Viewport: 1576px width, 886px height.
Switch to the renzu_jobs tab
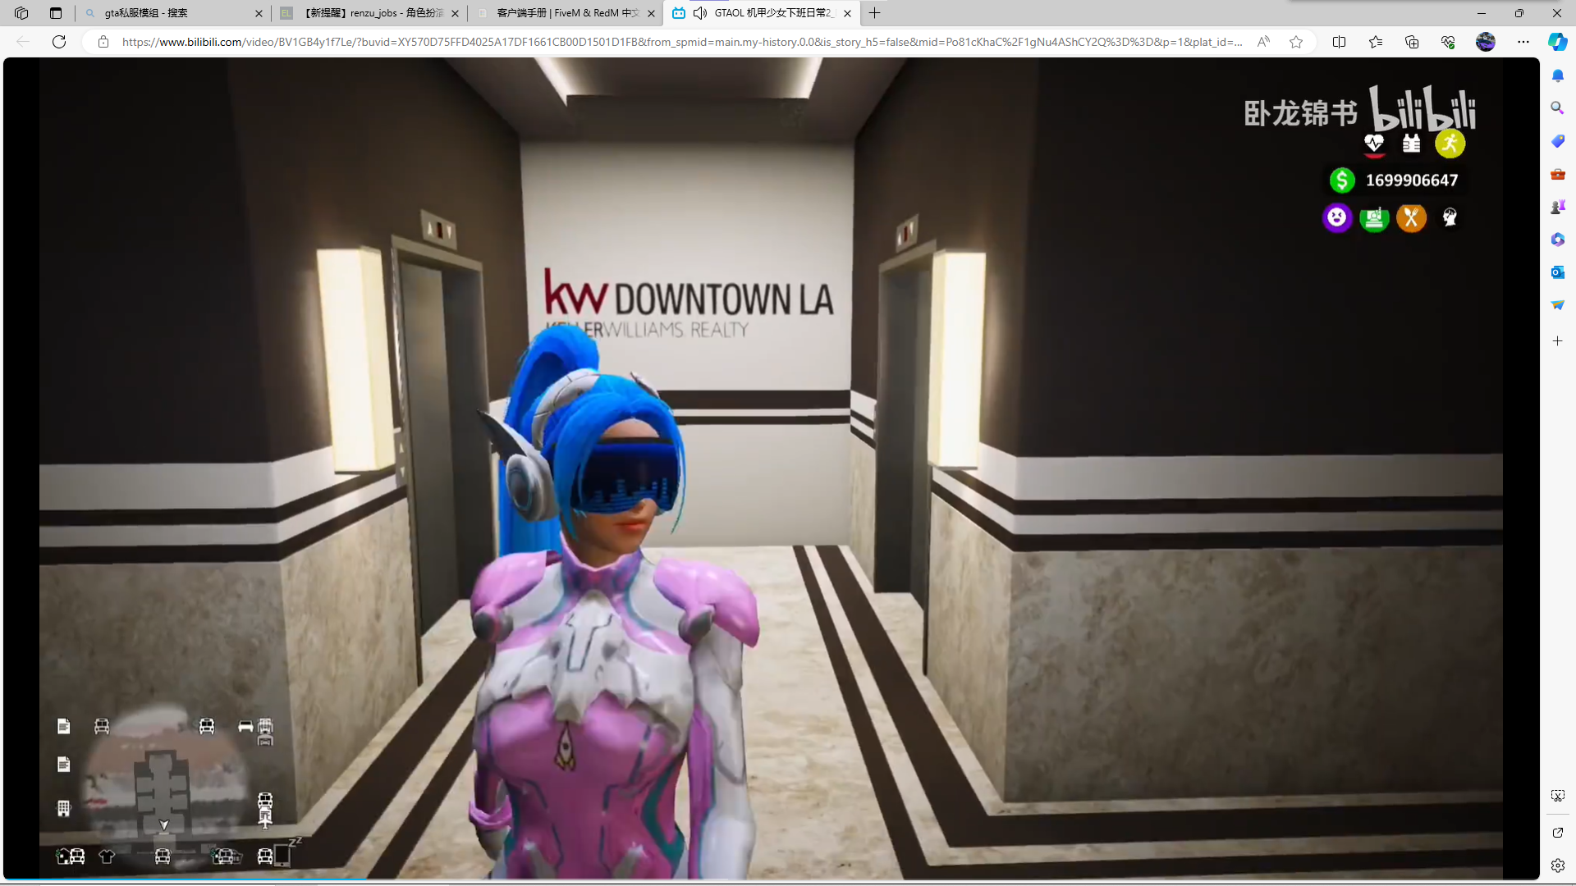point(372,13)
